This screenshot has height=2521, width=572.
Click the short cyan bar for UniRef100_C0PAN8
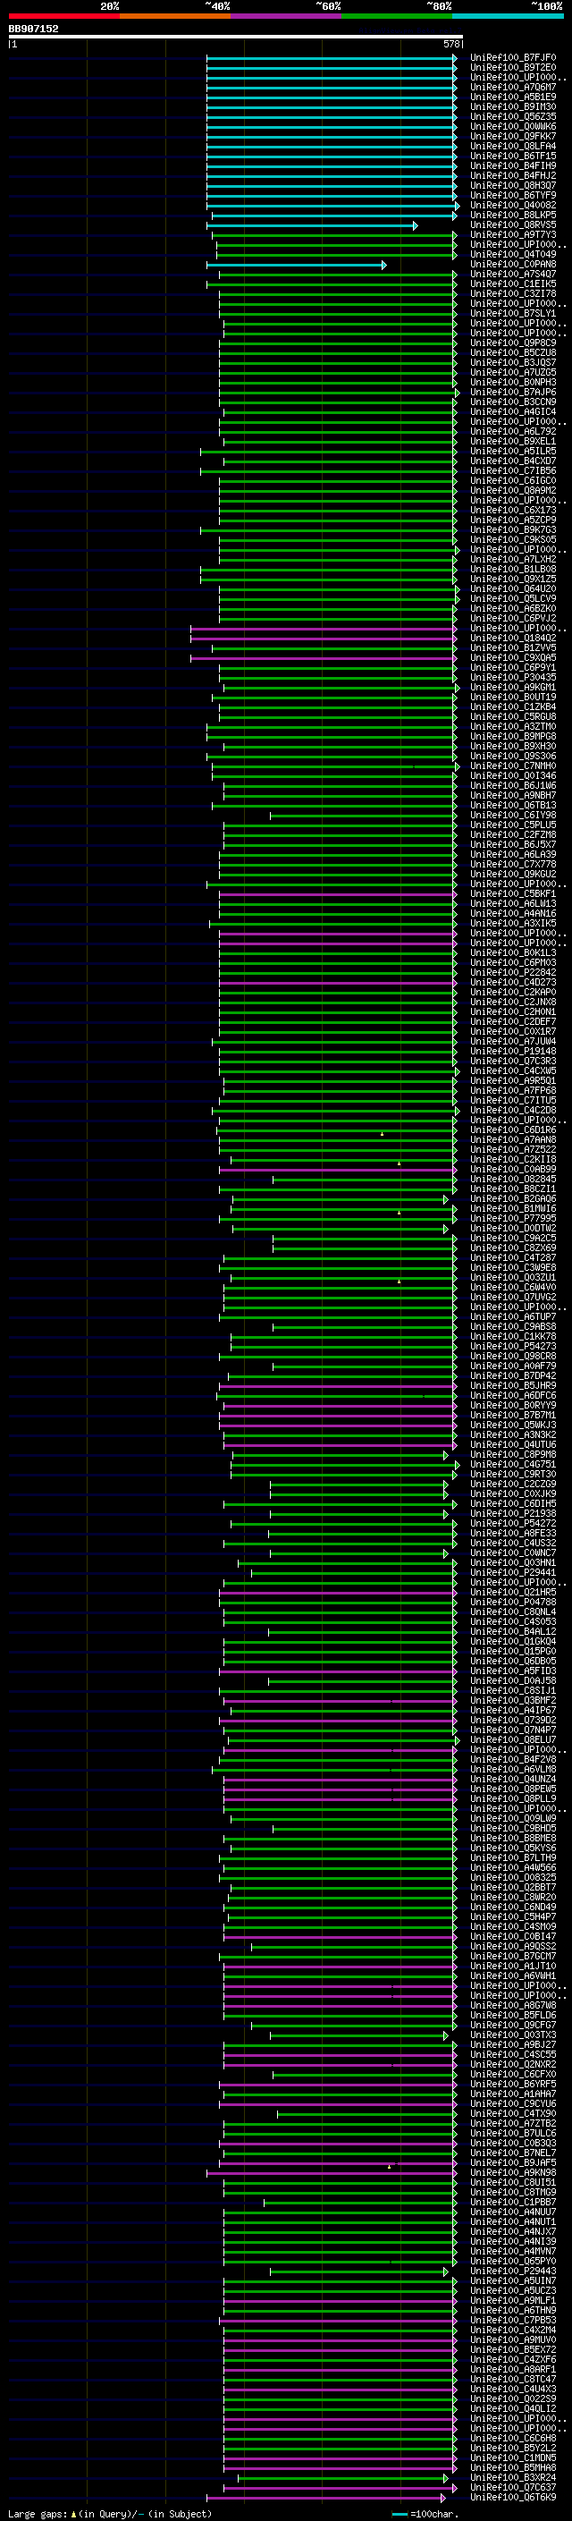tap(296, 264)
